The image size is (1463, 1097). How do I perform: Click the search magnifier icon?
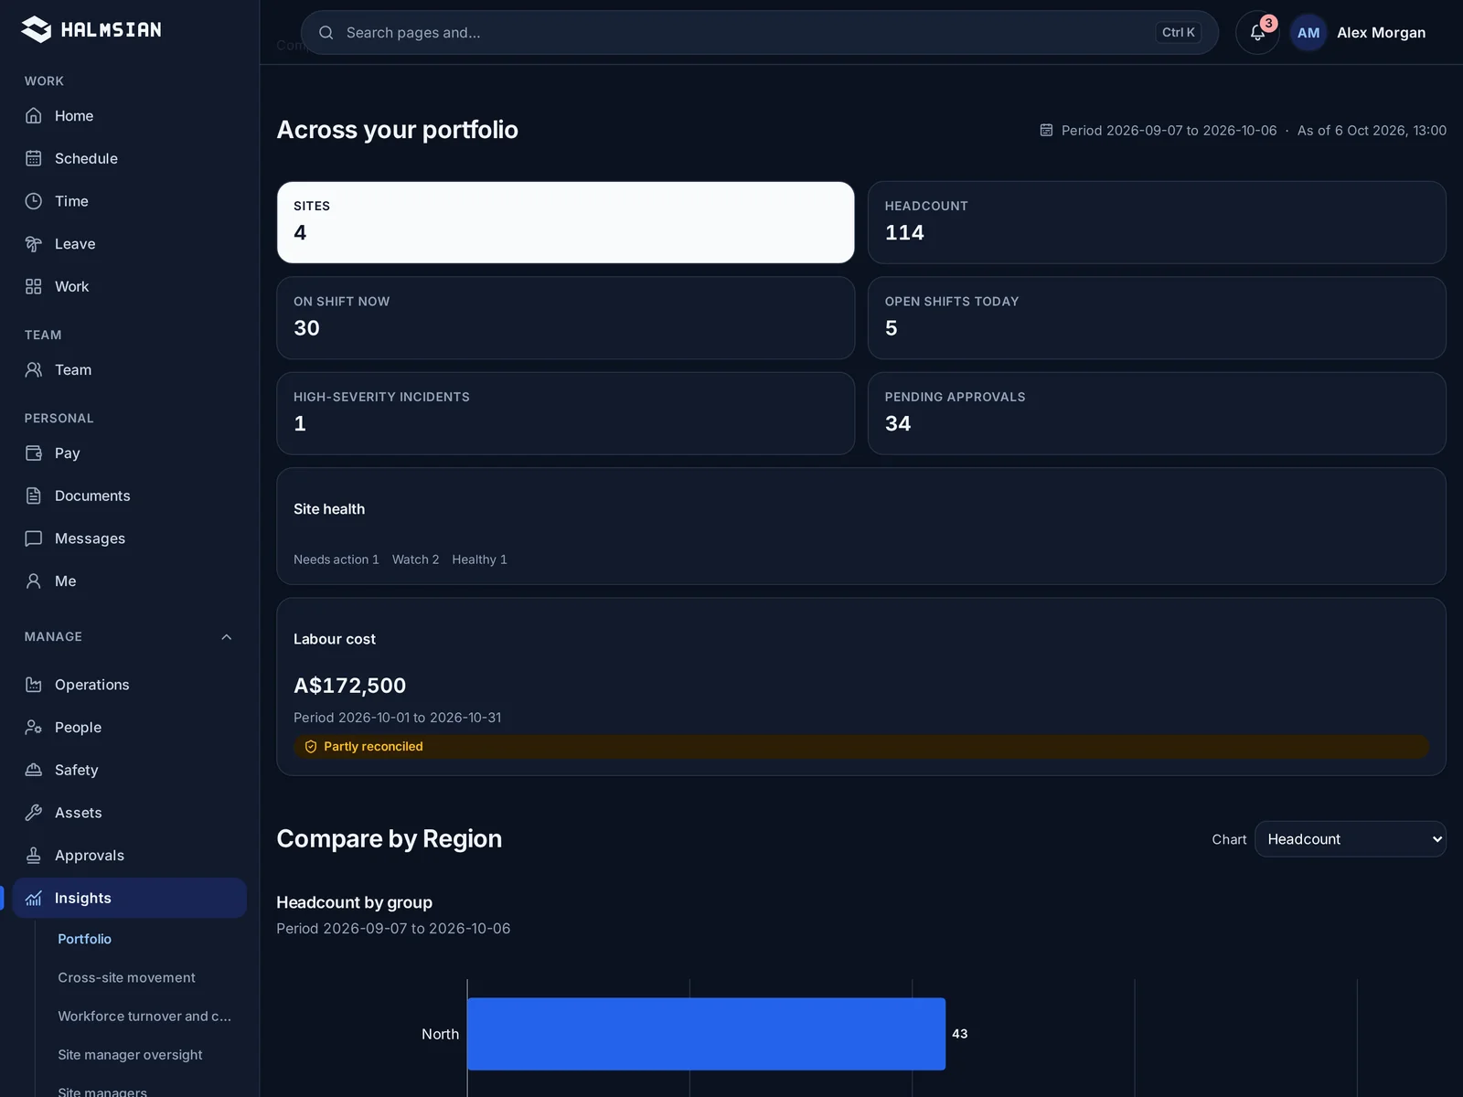tap(326, 33)
